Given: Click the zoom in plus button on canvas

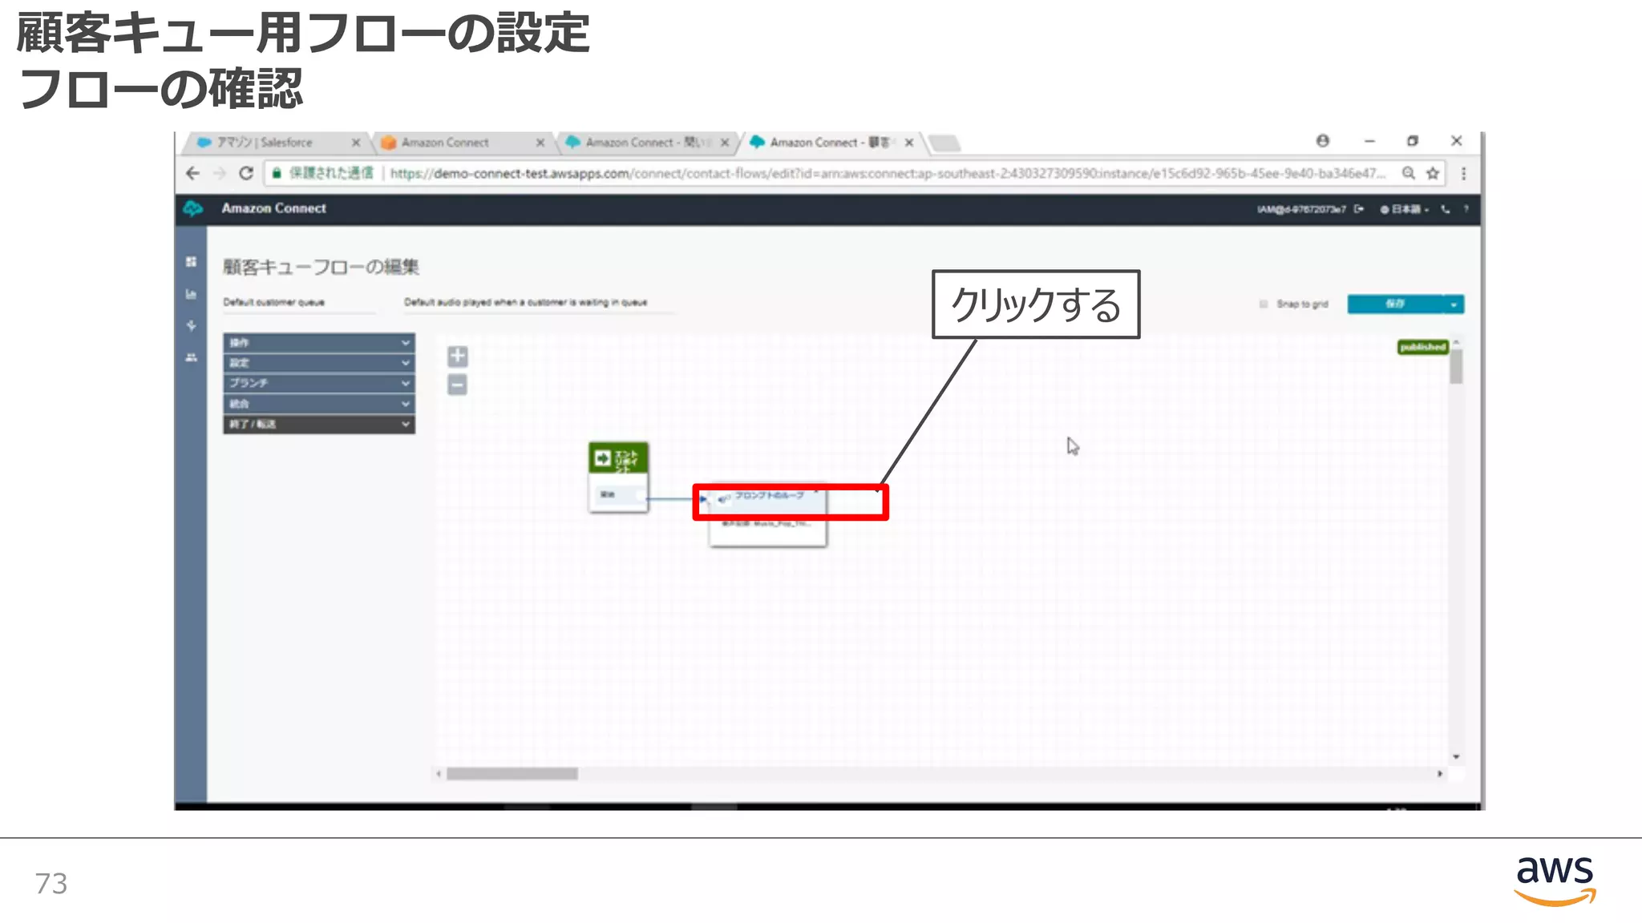Looking at the screenshot, I should (457, 356).
